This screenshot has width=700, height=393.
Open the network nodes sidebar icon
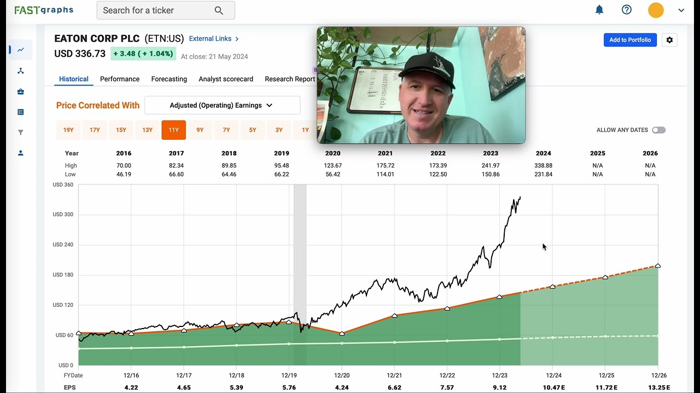click(21, 71)
